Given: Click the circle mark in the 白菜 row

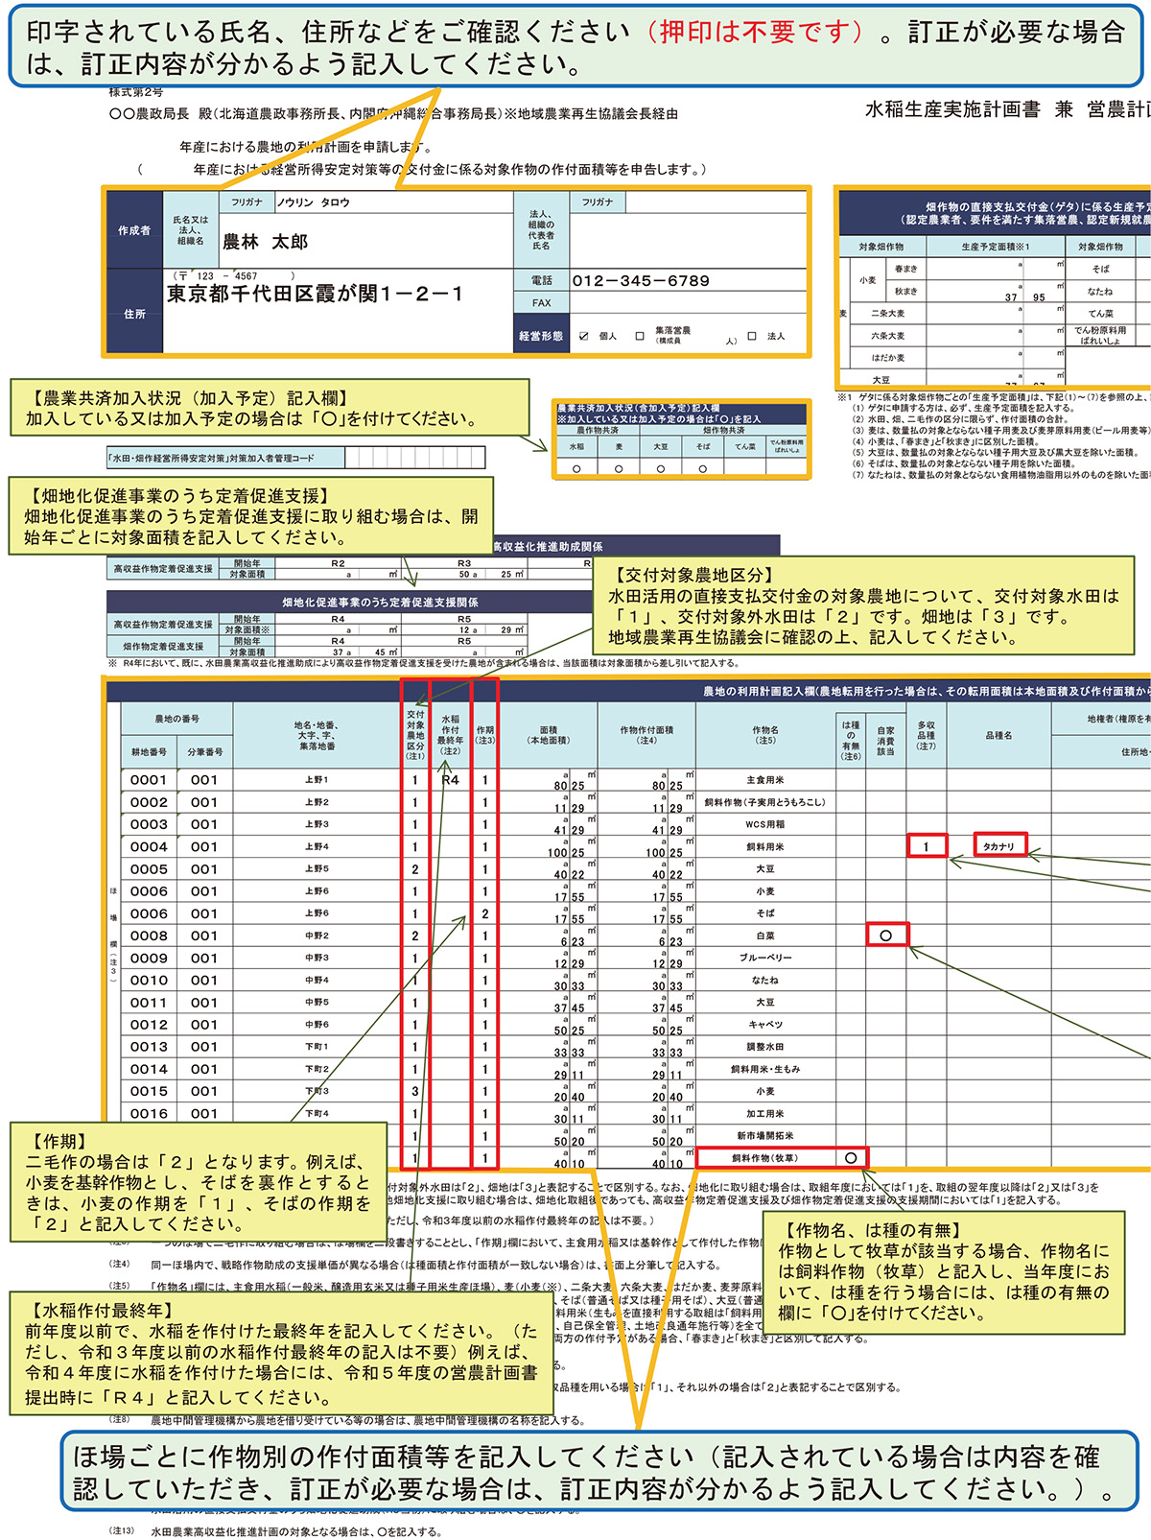Looking at the screenshot, I should [885, 936].
